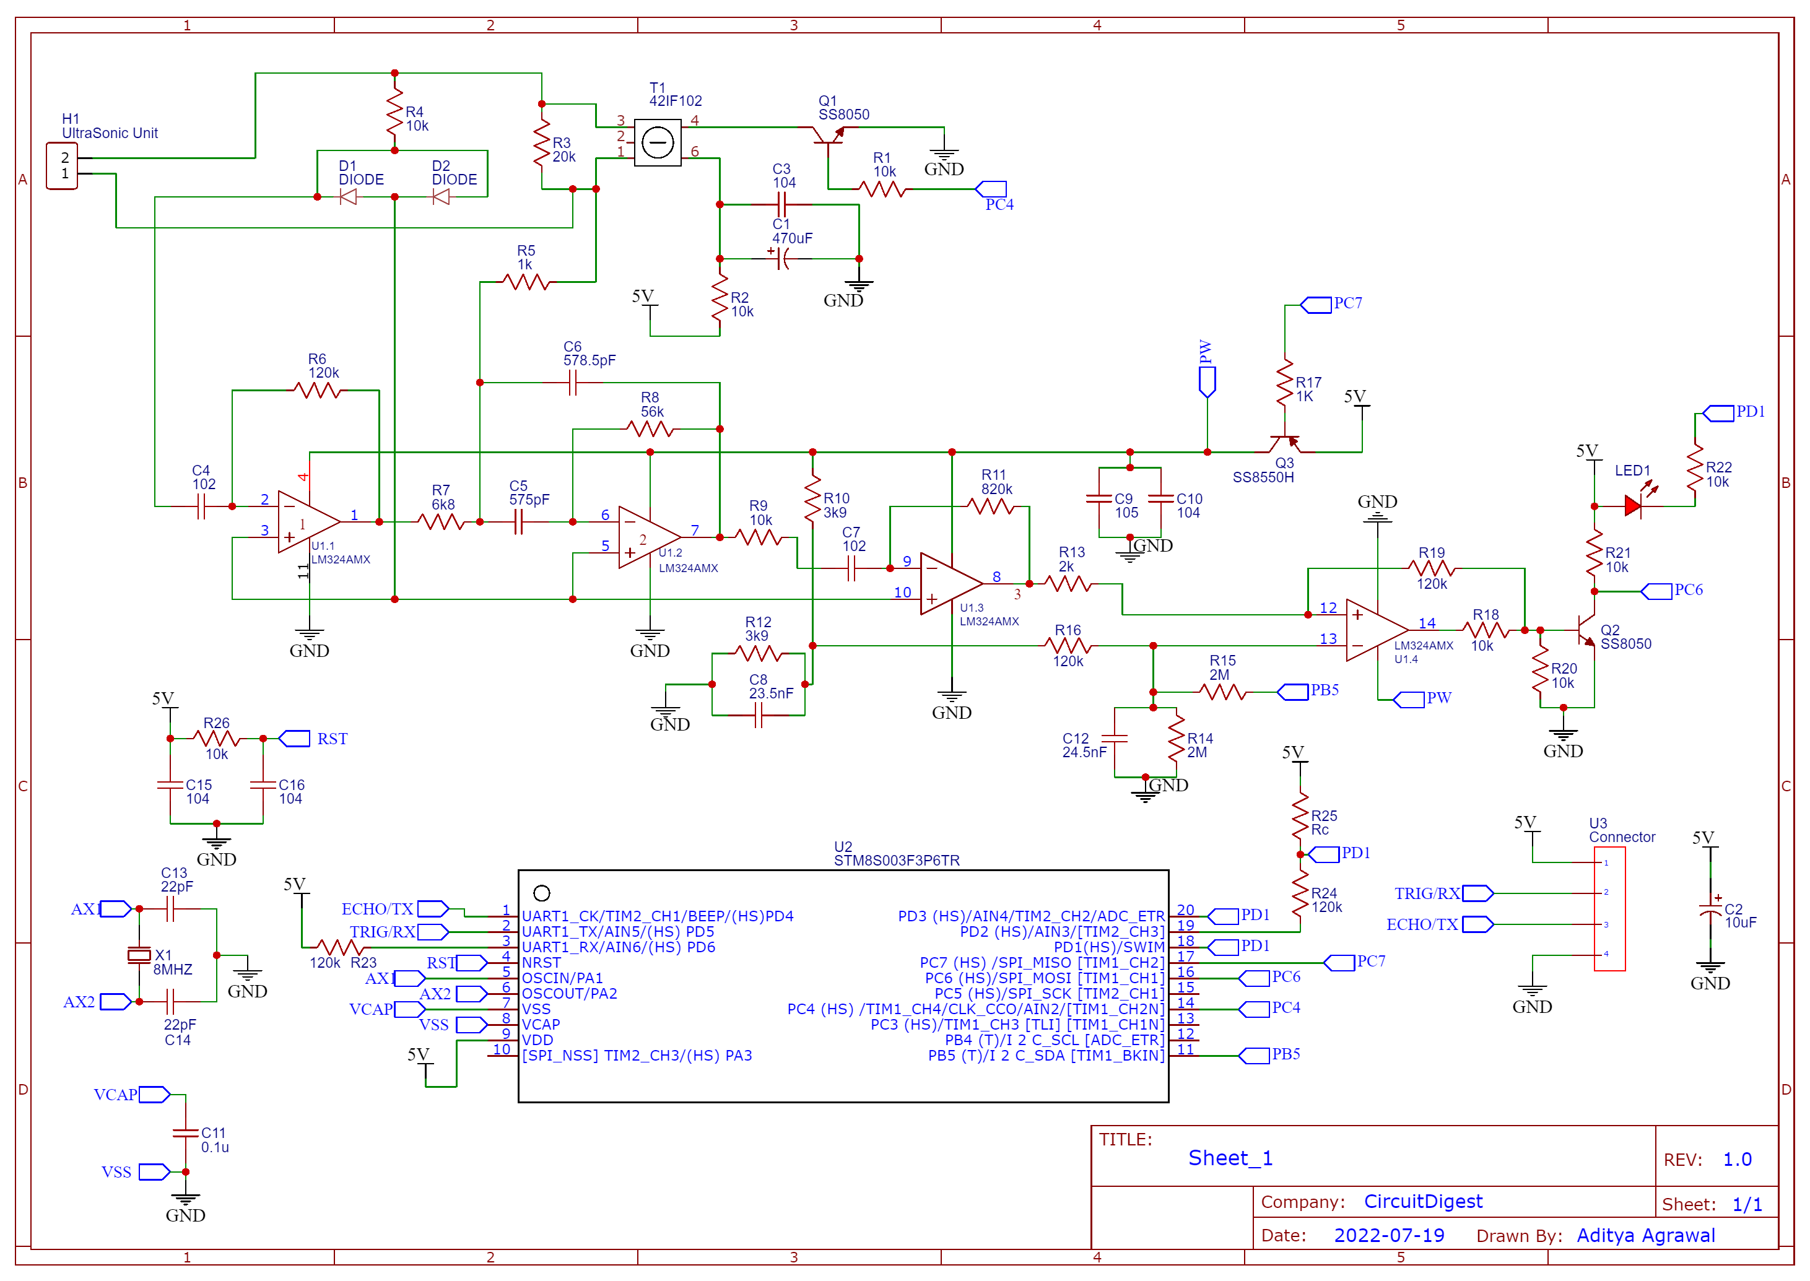Viewport: 1810px width, 1281px height.
Task: Select the H1 UltraSonic Unit connector symbol
Action: coord(61,167)
